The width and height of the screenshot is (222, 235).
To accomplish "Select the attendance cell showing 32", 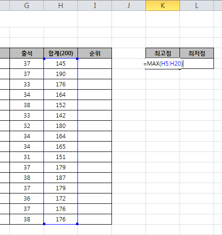I will click(x=26, y=126).
